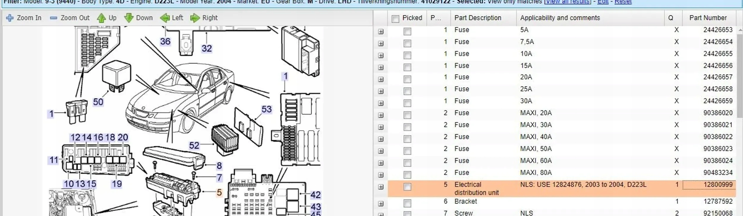Select diagram callout number 8
743x216 pixels.
219,166
